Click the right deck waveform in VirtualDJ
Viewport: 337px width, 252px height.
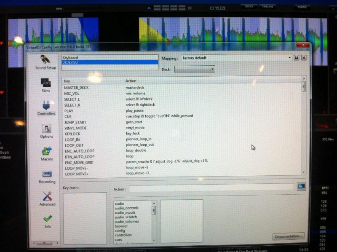(233, 30)
